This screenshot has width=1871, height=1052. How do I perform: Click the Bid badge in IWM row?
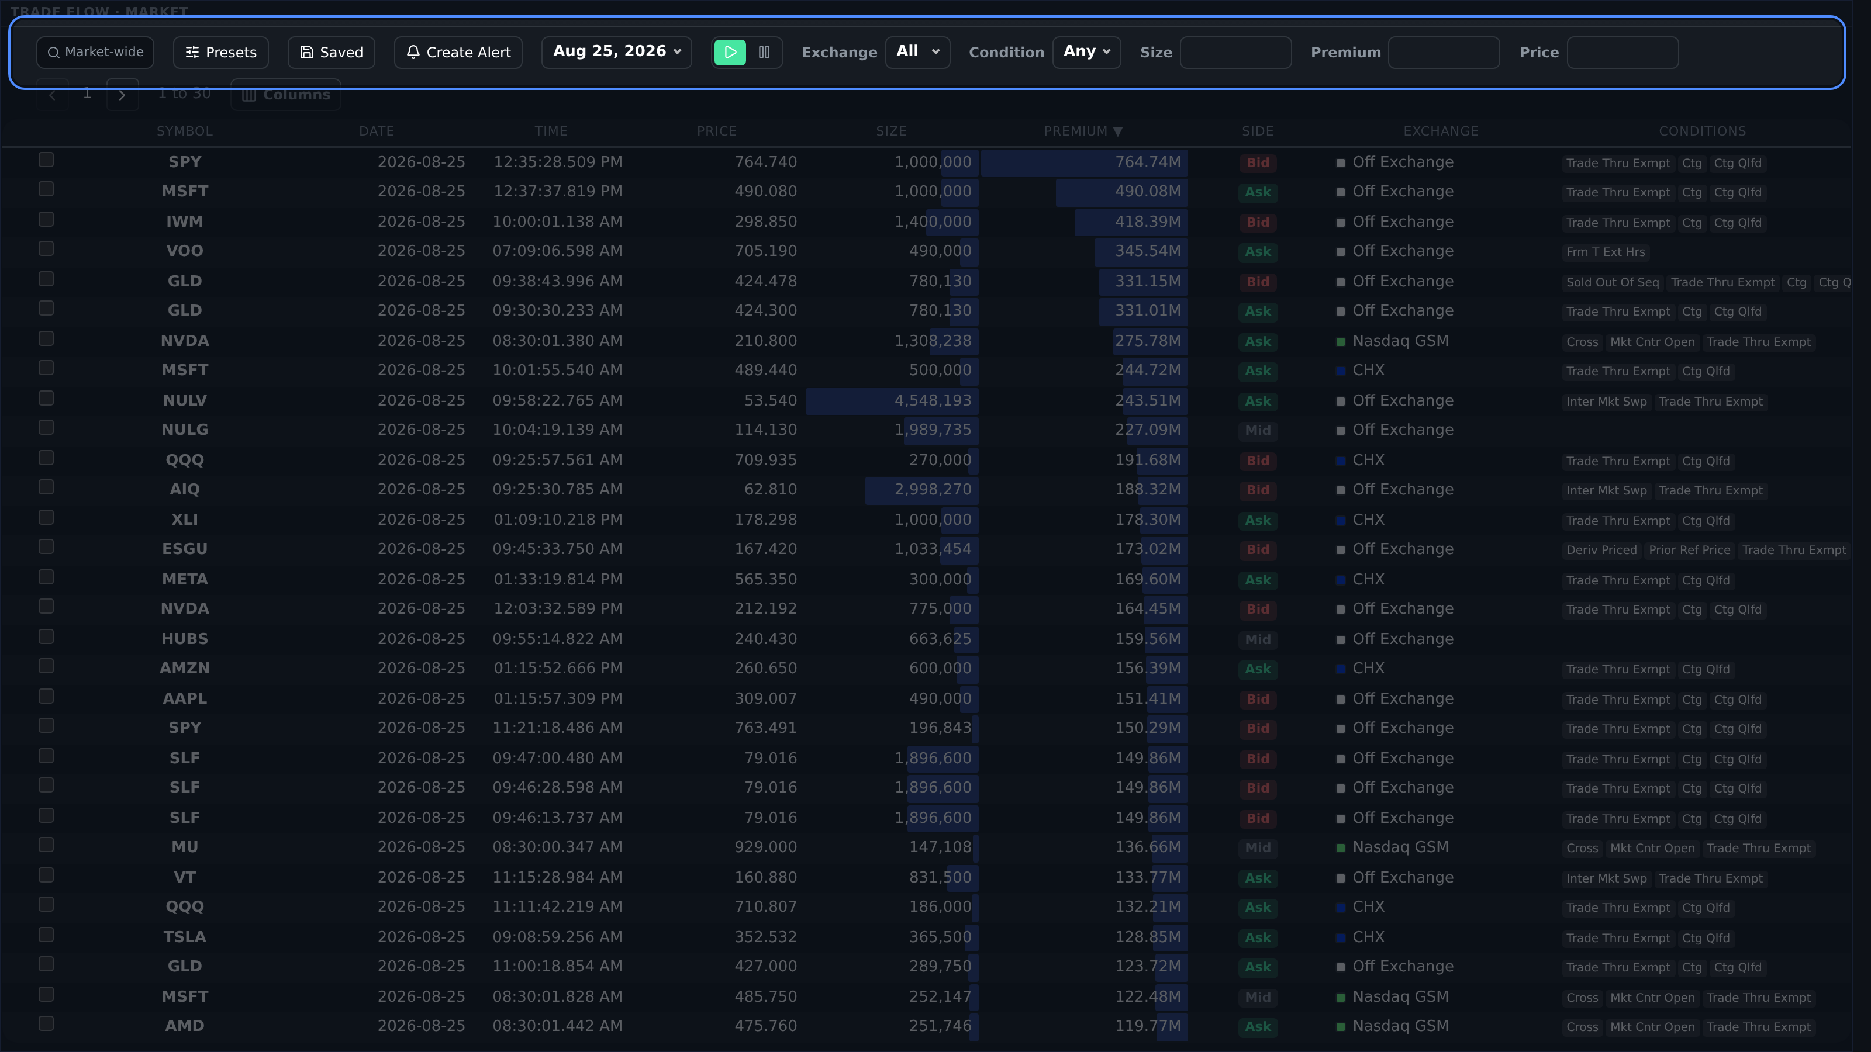pos(1258,222)
